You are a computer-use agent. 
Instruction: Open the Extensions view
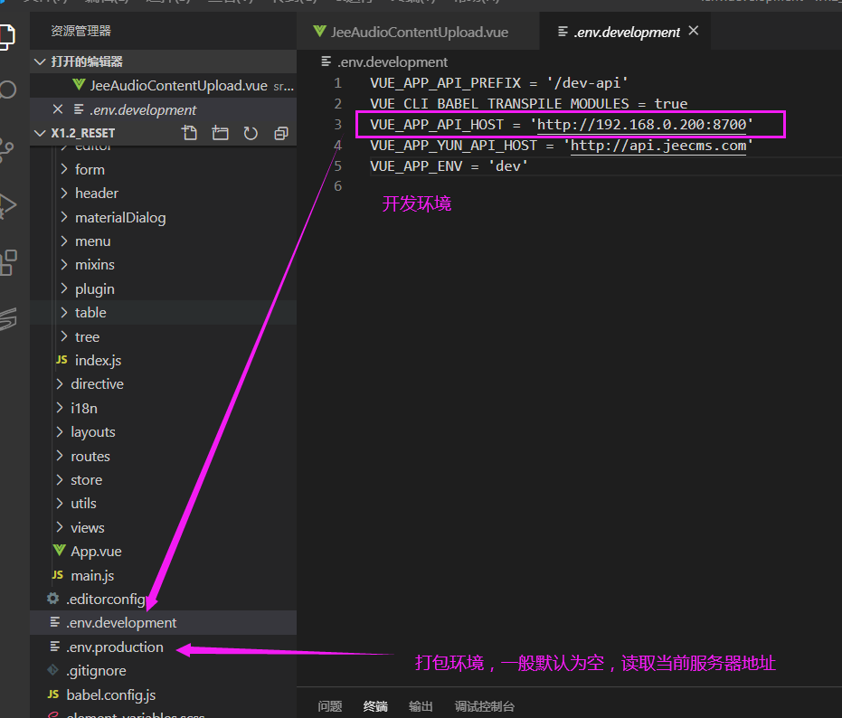click(7, 262)
